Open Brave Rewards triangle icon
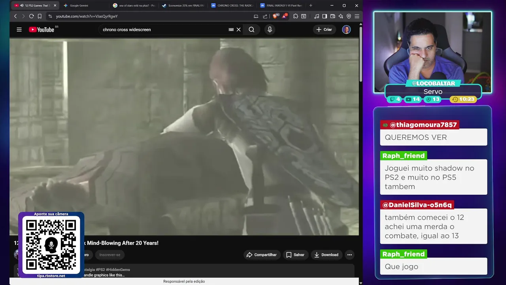 [285, 16]
